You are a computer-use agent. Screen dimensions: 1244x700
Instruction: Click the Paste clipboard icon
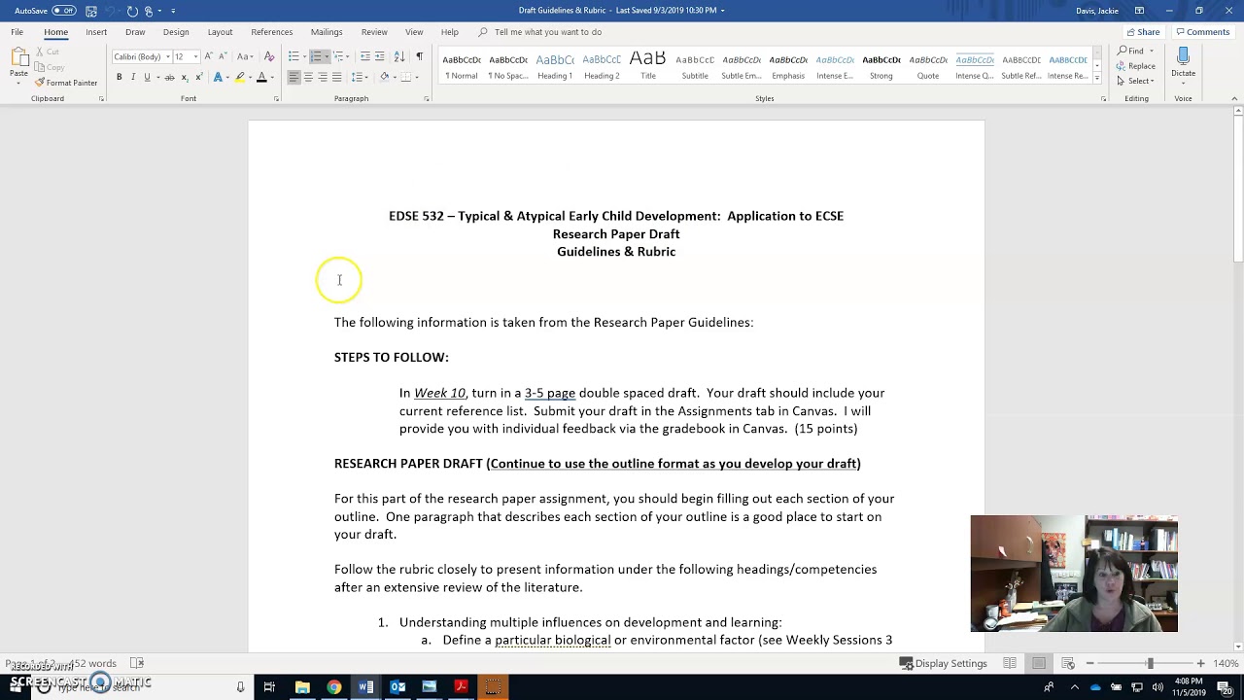pyautogui.click(x=18, y=57)
